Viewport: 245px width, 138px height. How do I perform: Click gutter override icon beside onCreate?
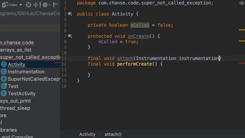(70, 36)
